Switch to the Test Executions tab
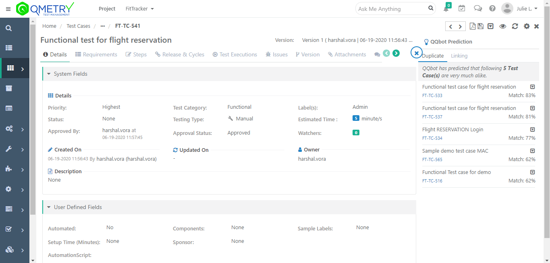Viewport: 550px width, 263px height. (235, 55)
